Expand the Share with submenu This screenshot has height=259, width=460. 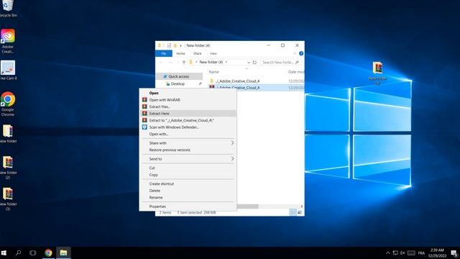188,143
